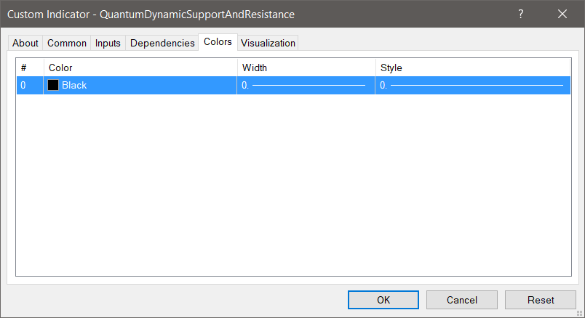Select the Dependencies tab
The height and width of the screenshot is (318, 585).
pyautogui.click(x=162, y=43)
